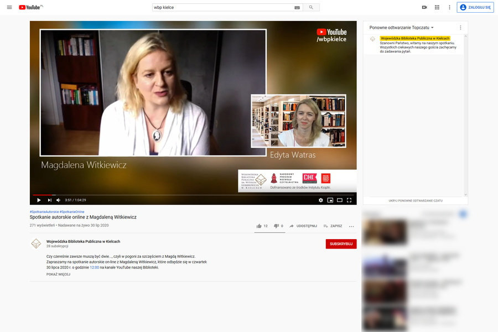Screen dimensions: 498x332
Task: Open video player settings gear
Action: (x=320, y=200)
